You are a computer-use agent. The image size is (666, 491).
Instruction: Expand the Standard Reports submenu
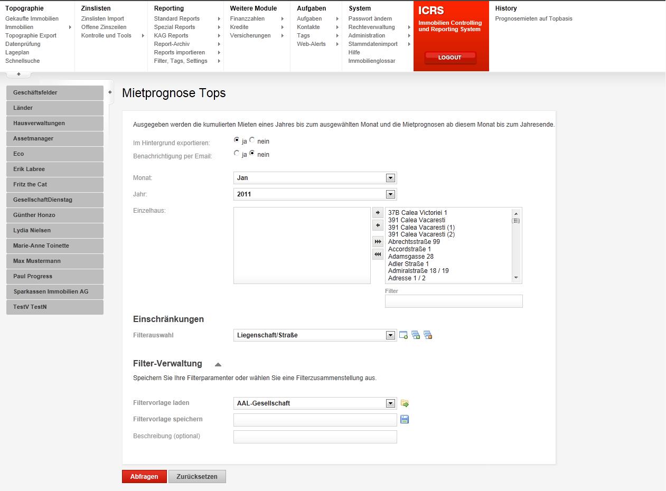coord(219,18)
